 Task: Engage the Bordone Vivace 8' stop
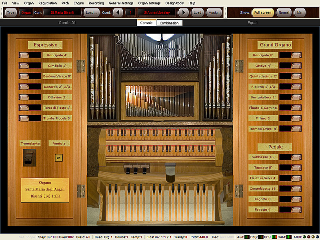[x=24, y=76]
